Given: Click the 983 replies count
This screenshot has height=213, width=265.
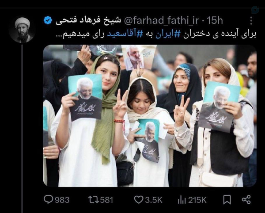Looking at the screenshot, I should tap(62, 200).
